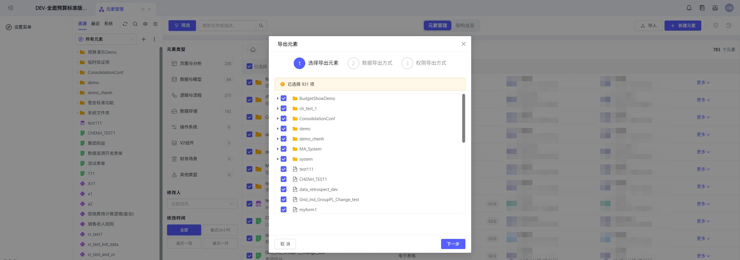Open the notifications bell icon
The image size is (740, 260).
tap(689, 8)
